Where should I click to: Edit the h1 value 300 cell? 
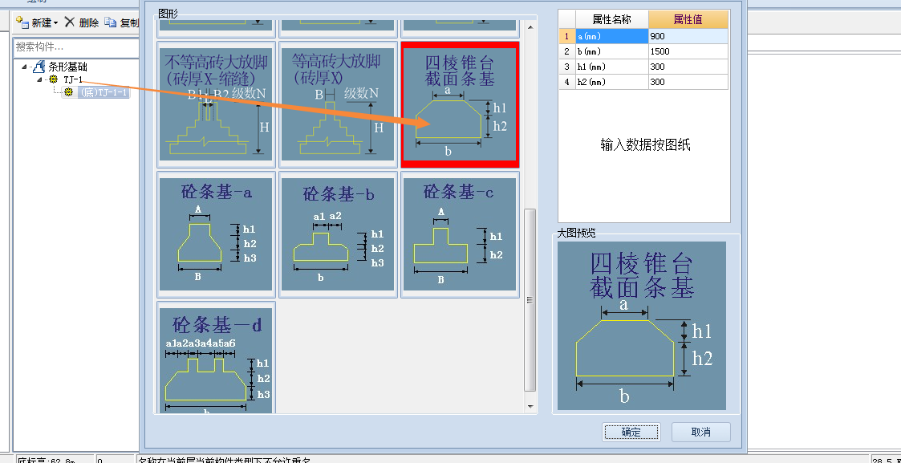[x=688, y=67]
